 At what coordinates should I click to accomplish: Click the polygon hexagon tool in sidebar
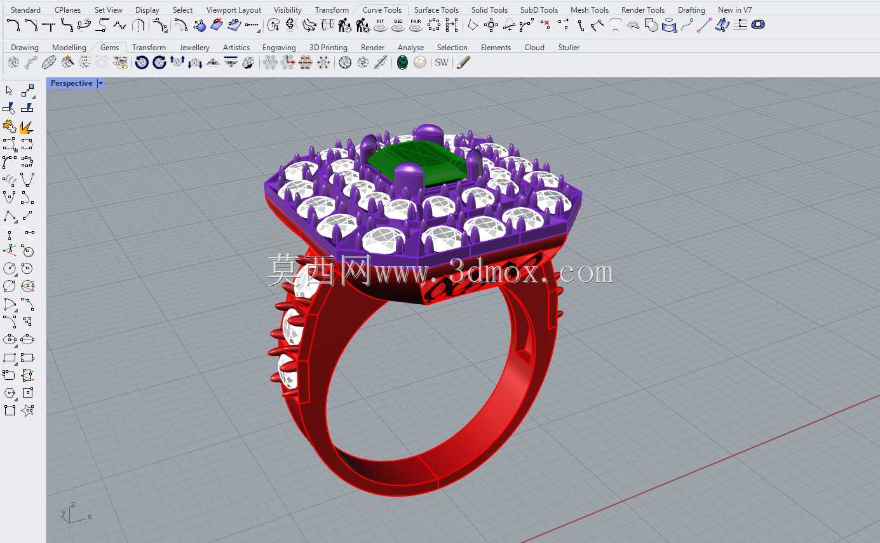(x=9, y=393)
